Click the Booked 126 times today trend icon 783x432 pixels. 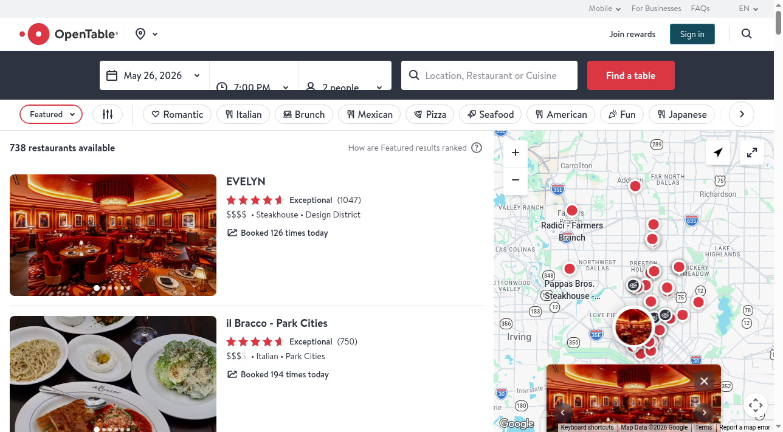tap(232, 233)
